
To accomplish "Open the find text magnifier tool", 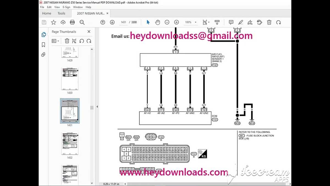I will pyautogui.click(x=82, y=22).
